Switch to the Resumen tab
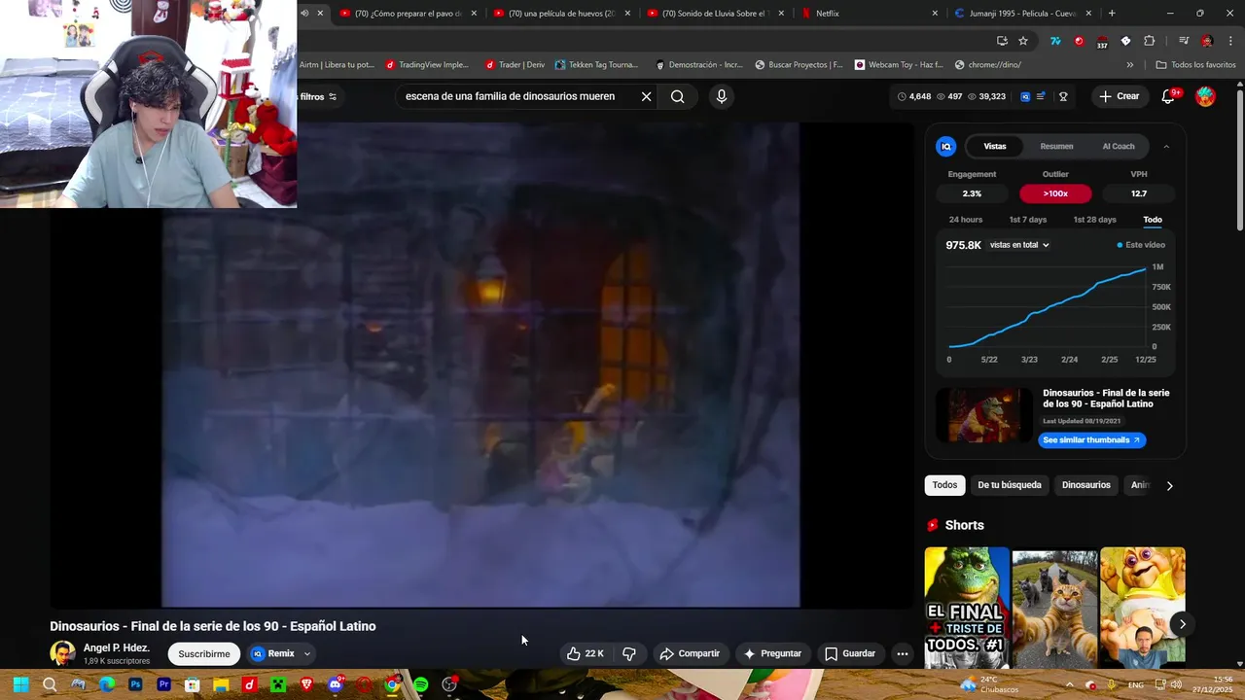Viewport: 1245px width, 700px height. [1056, 146]
